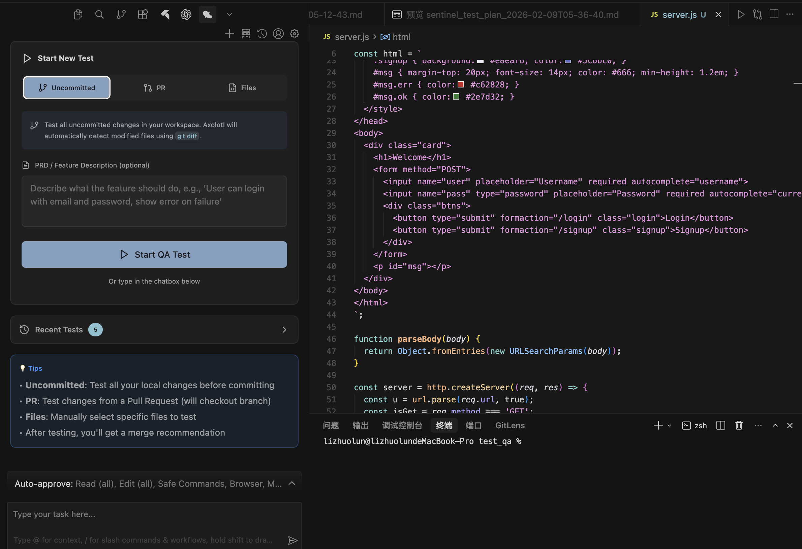Select the PR test mode
This screenshot has width=802, height=549.
coord(154,88)
